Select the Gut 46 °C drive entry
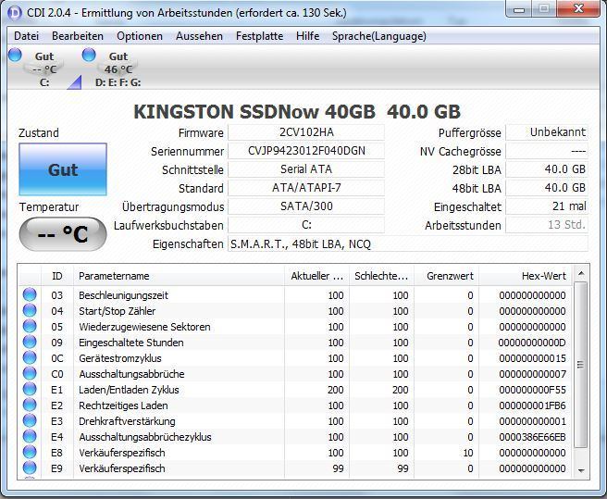 [118, 69]
